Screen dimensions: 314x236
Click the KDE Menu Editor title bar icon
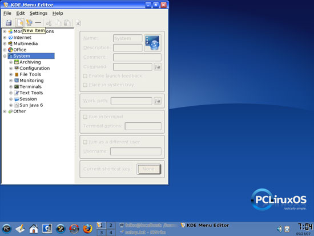coord(6,5)
